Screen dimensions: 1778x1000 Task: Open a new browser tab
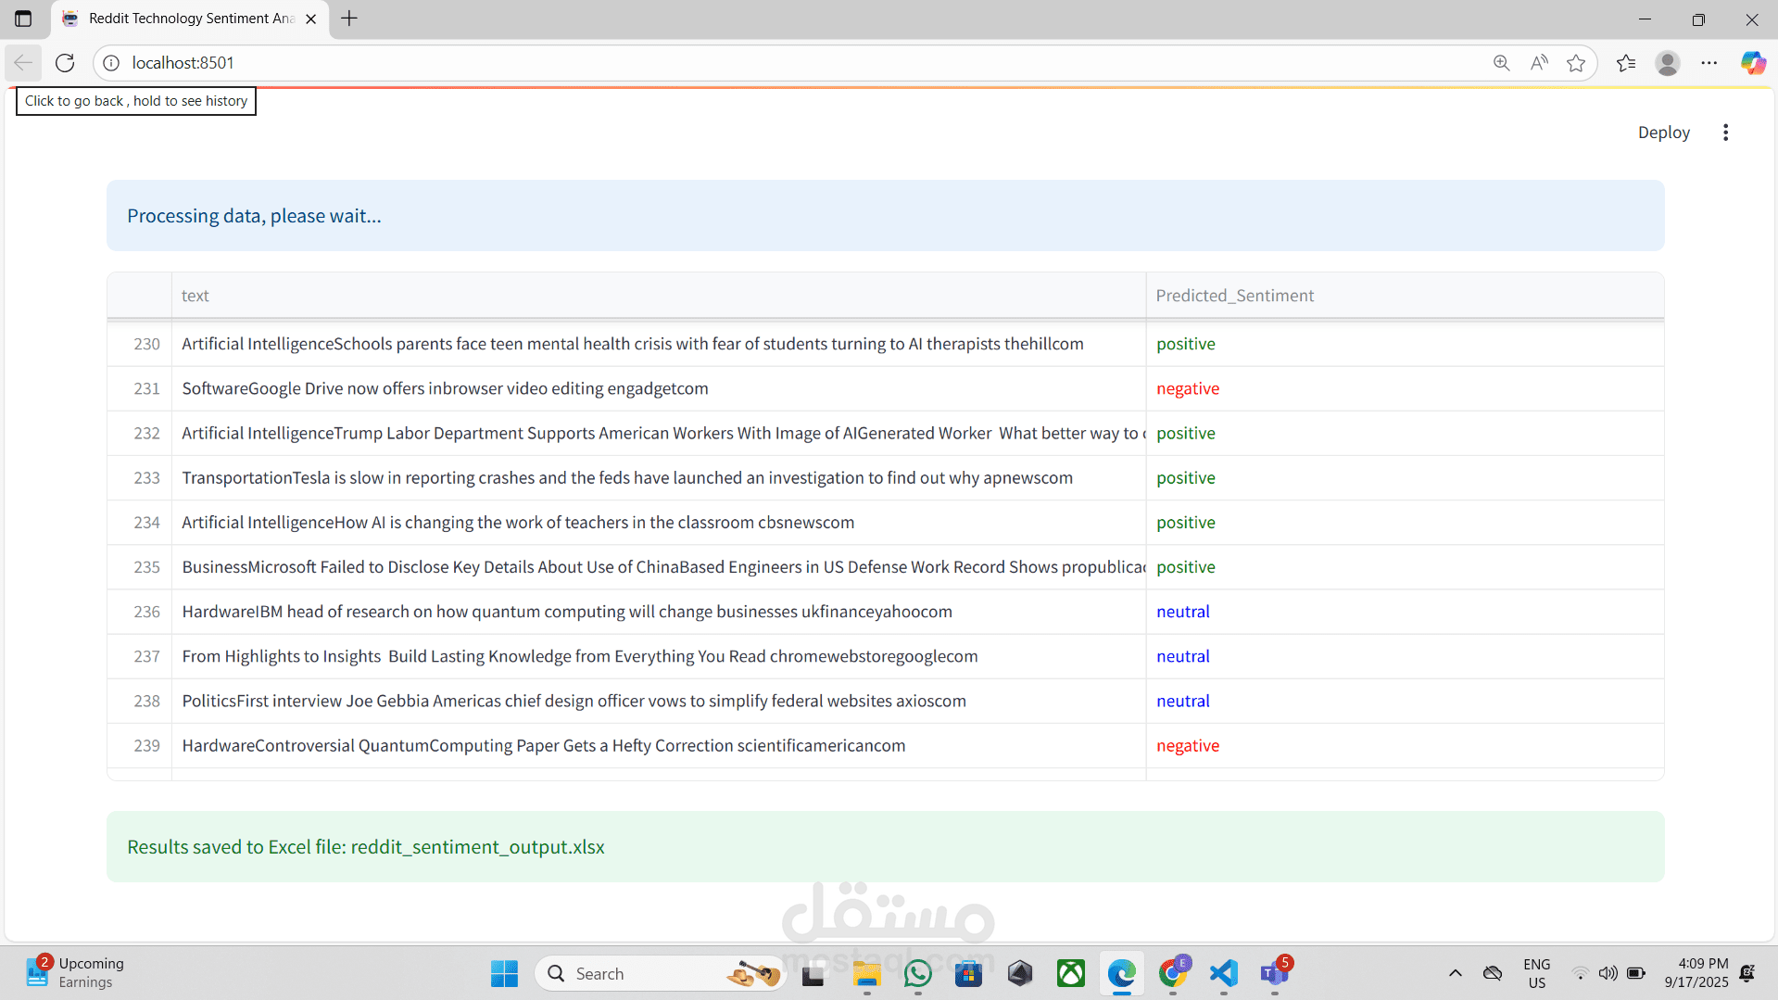pyautogui.click(x=349, y=19)
